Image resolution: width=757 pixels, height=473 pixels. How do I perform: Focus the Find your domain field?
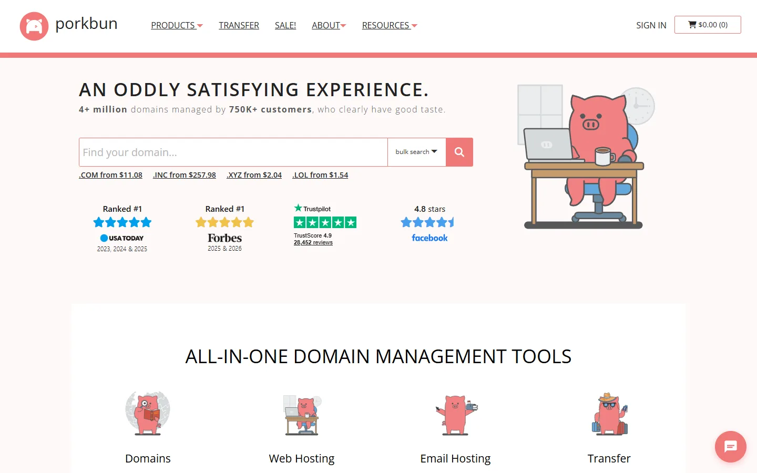point(233,152)
